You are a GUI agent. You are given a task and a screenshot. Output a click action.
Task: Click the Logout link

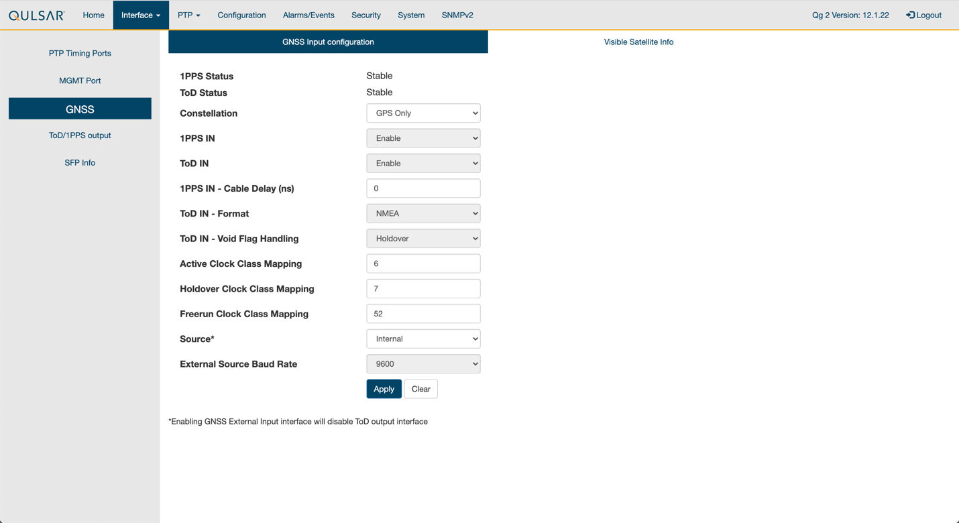pyautogui.click(x=923, y=15)
